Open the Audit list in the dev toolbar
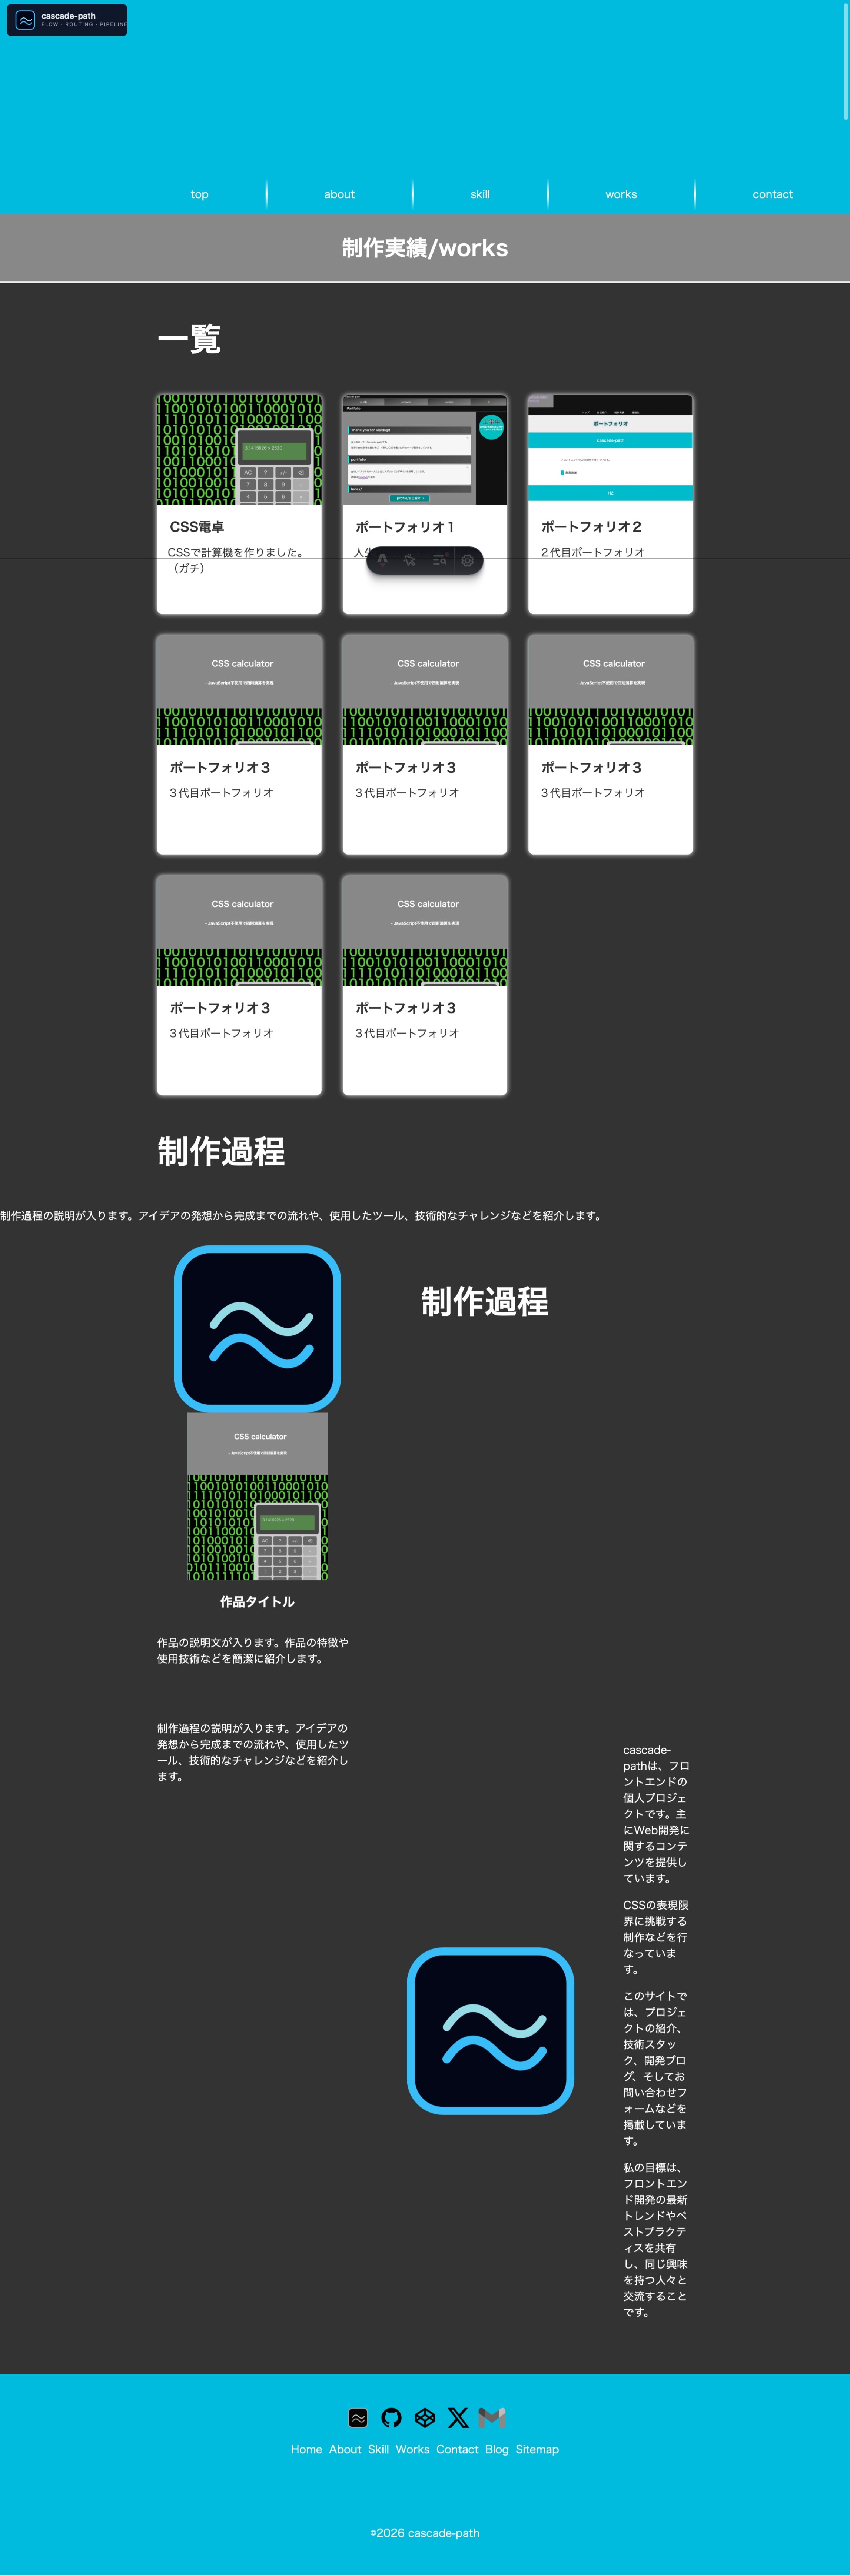 (439, 561)
